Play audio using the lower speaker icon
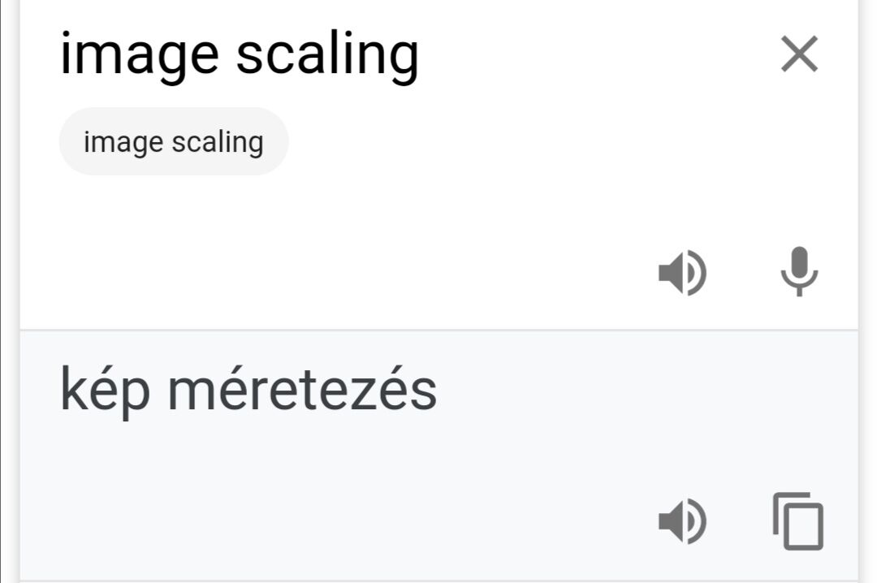Viewport: 877px width, 583px height. (683, 521)
